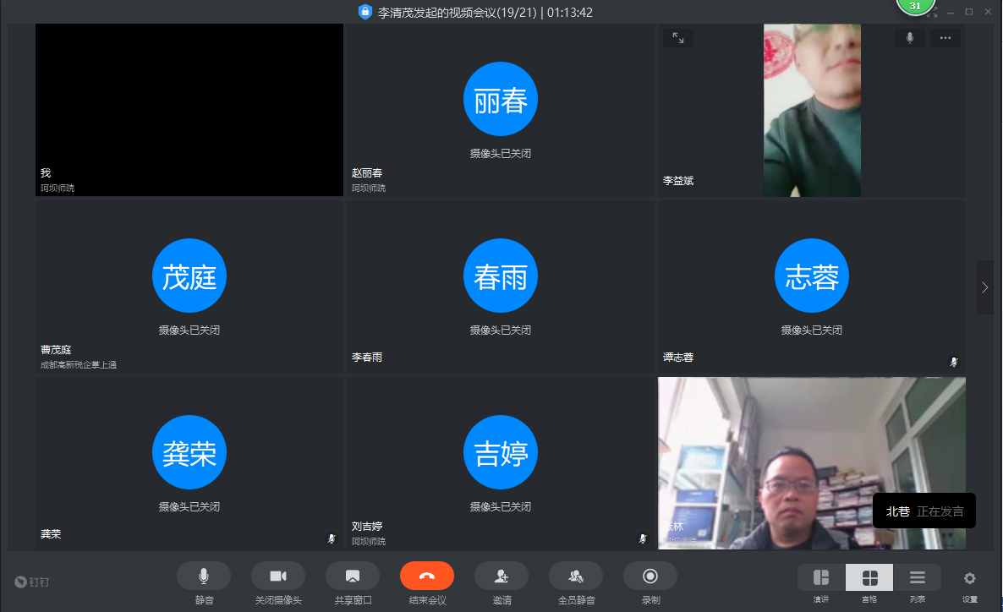Open 设置 settings gear
The height and width of the screenshot is (612, 1003).
(970, 578)
